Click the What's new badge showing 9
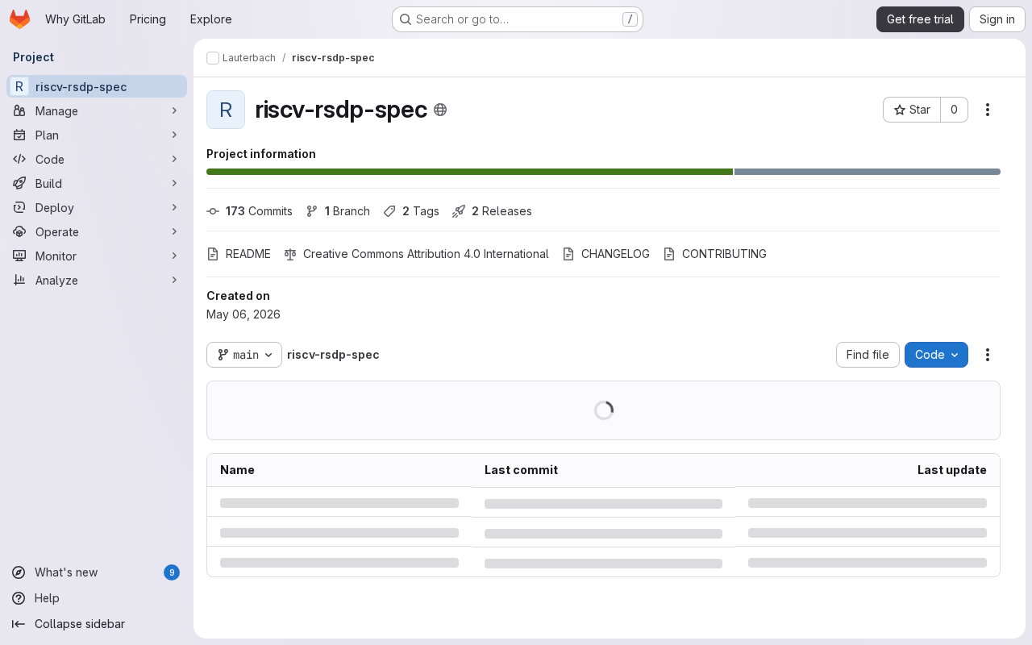The height and width of the screenshot is (645, 1032). click(172, 572)
